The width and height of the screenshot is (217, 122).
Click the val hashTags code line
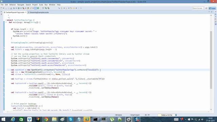point(58,79)
